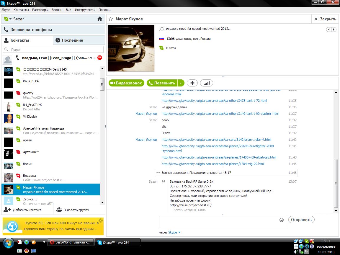This screenshot has width=340, height=255.
Task: Switch to the Контакты tab
Action: point(27,40)
